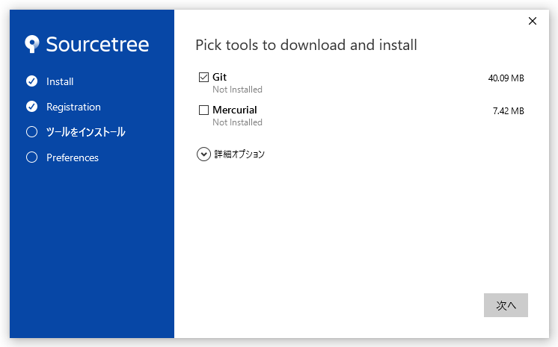Click the Mercurial tool name label
Viewport: 558px width, 347px height.
[234, 110]
